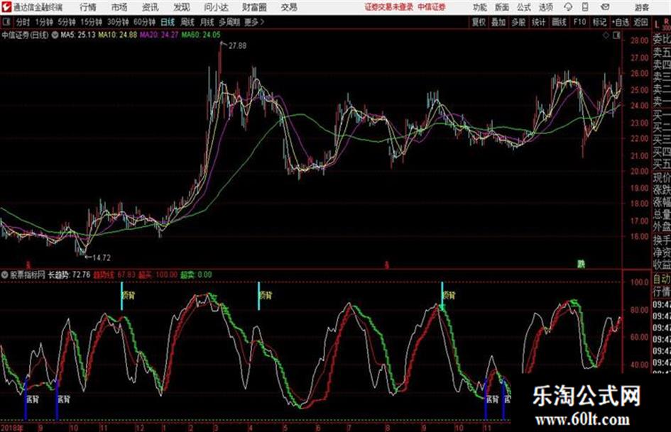
Task: Click the 自选 add-to-watchlist button
Action: point(621,22)
